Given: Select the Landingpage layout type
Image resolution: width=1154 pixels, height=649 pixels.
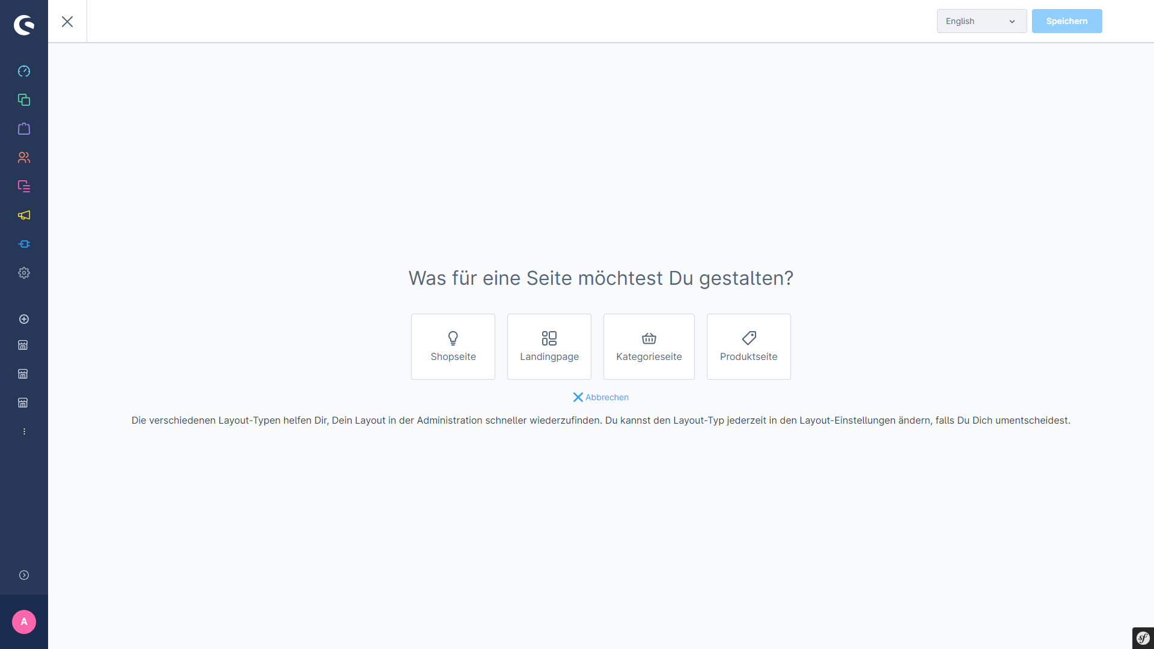Looking at the screenshot, I should [549, 346].
